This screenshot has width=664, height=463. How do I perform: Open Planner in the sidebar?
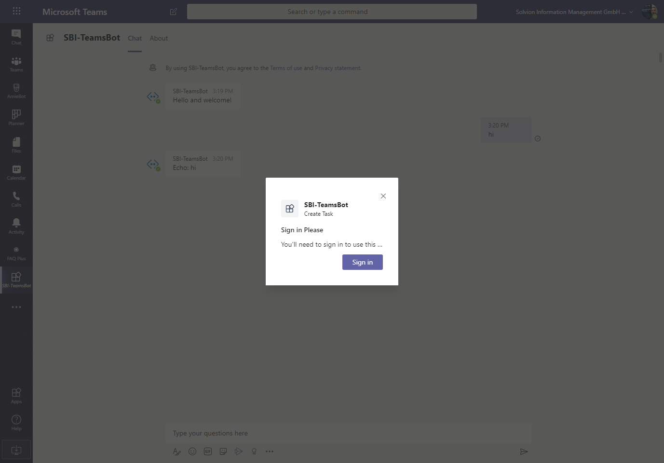coord(16,118)
